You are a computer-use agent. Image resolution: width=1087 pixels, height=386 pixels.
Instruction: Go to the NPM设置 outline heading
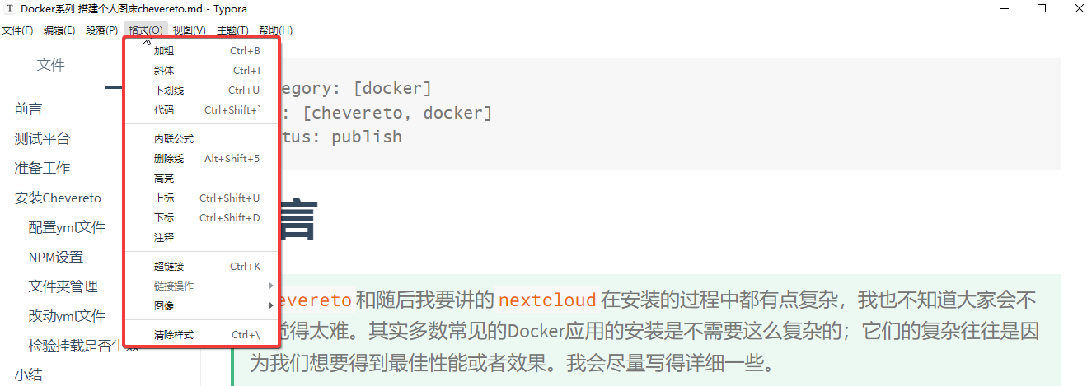coord(56,257)
